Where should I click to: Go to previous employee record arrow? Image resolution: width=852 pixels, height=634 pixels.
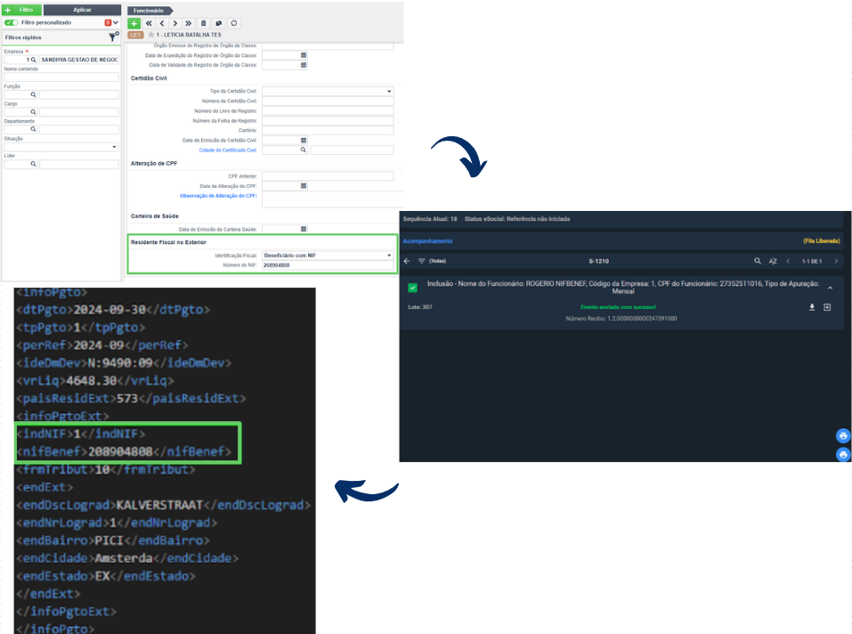162,23
